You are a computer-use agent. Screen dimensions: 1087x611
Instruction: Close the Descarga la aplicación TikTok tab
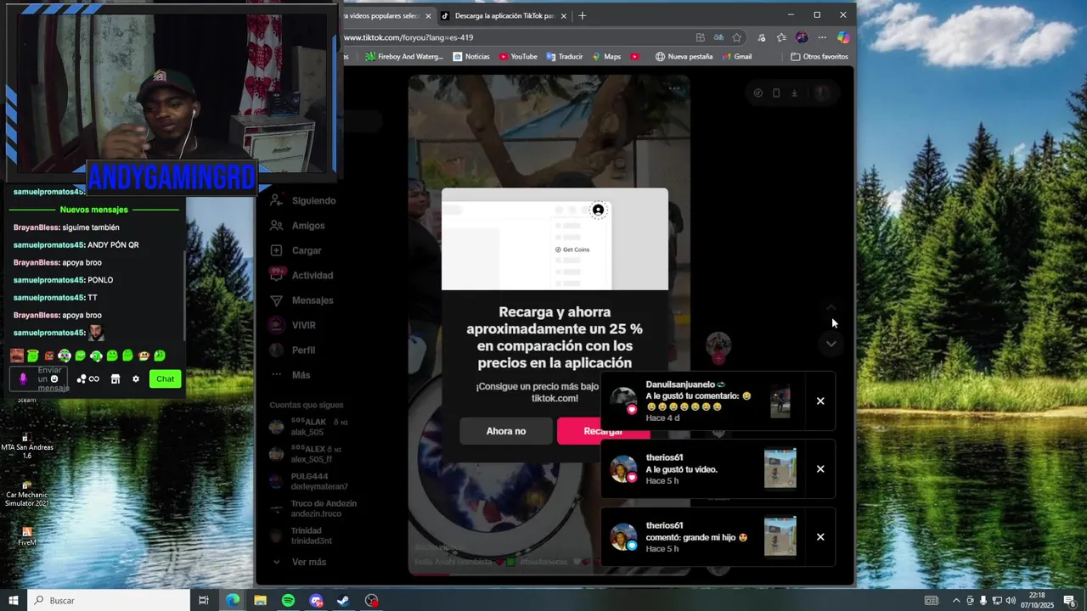pos(565,15)
